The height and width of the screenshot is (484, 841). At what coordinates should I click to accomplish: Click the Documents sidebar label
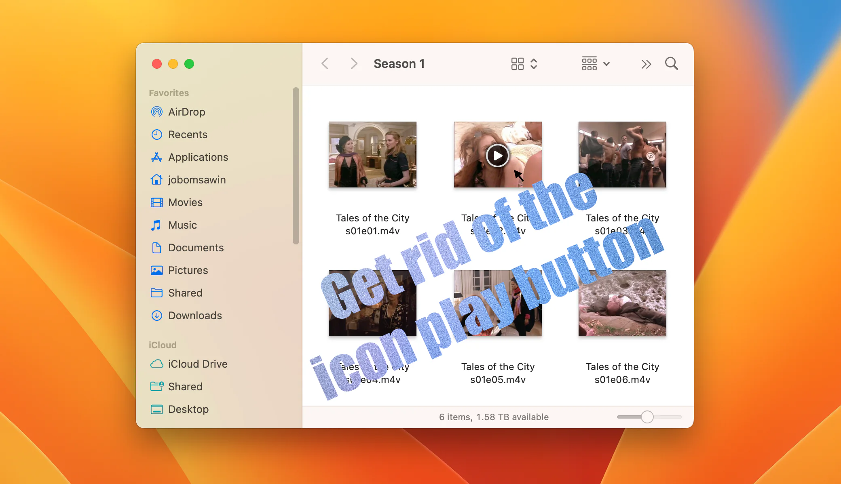pos(196,248)
